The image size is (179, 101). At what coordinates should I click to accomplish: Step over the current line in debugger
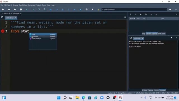[x=56, y=10]
